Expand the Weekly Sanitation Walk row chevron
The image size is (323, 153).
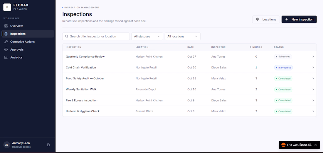313,90
